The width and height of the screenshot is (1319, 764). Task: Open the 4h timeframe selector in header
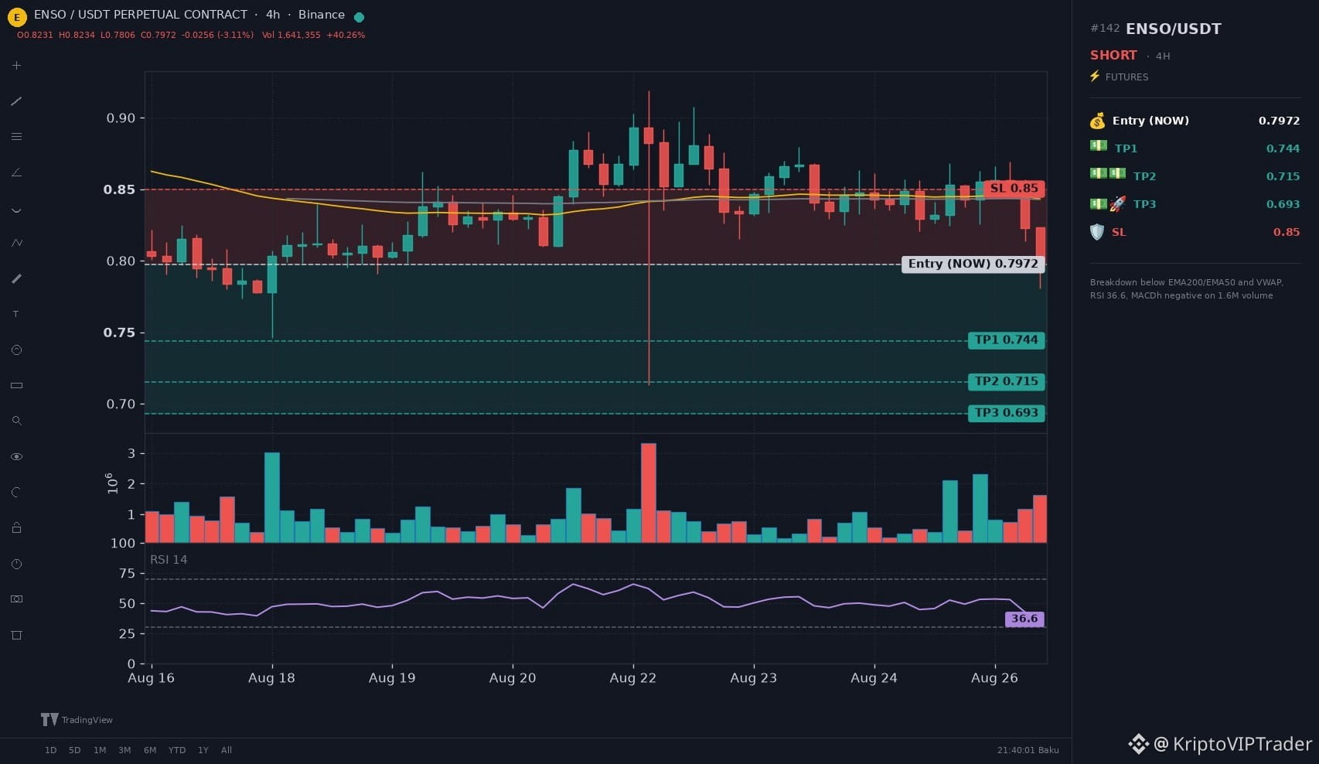tap(273, 15)
